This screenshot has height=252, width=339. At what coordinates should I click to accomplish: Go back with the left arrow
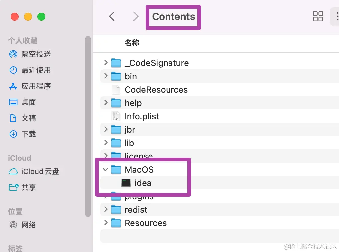pyautogui.click(x=112, y=16)
